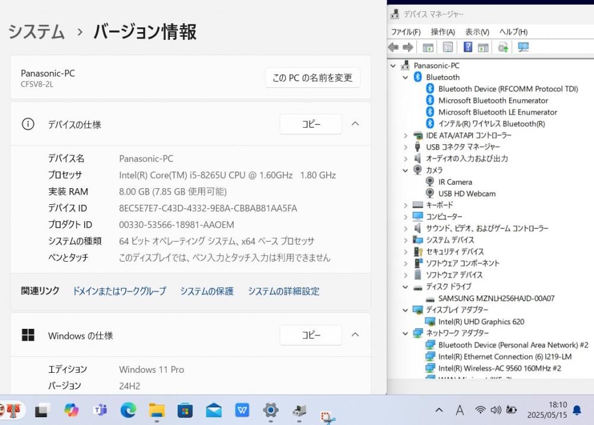Collapse the Windows の仕様 section chevron
This screenshot has width=594, height=425.
[x=355, y=335]
